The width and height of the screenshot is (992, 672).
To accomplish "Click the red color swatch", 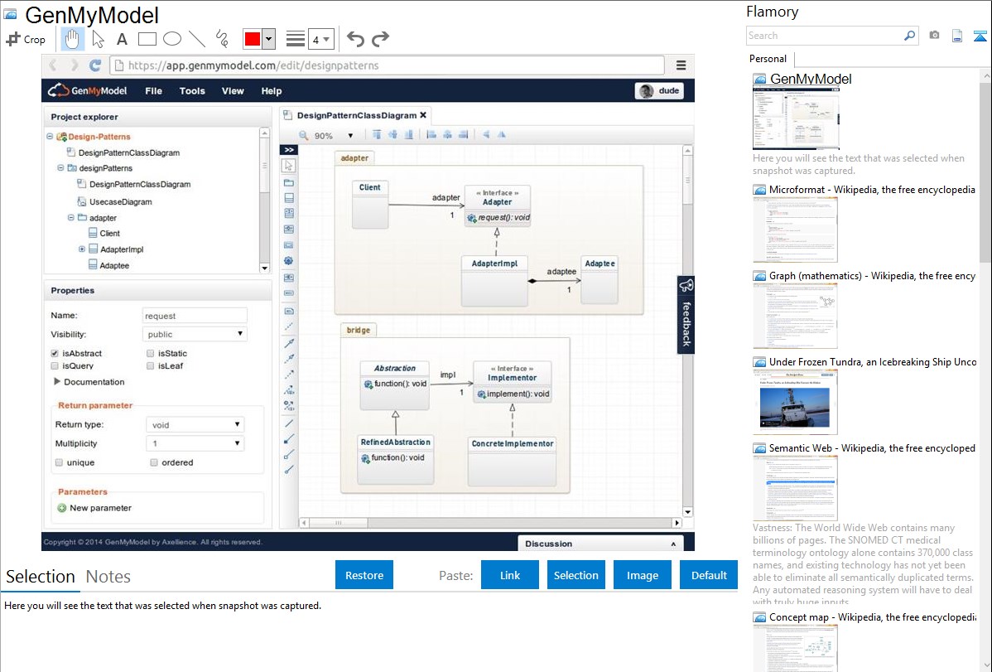I will pos(253,39).
